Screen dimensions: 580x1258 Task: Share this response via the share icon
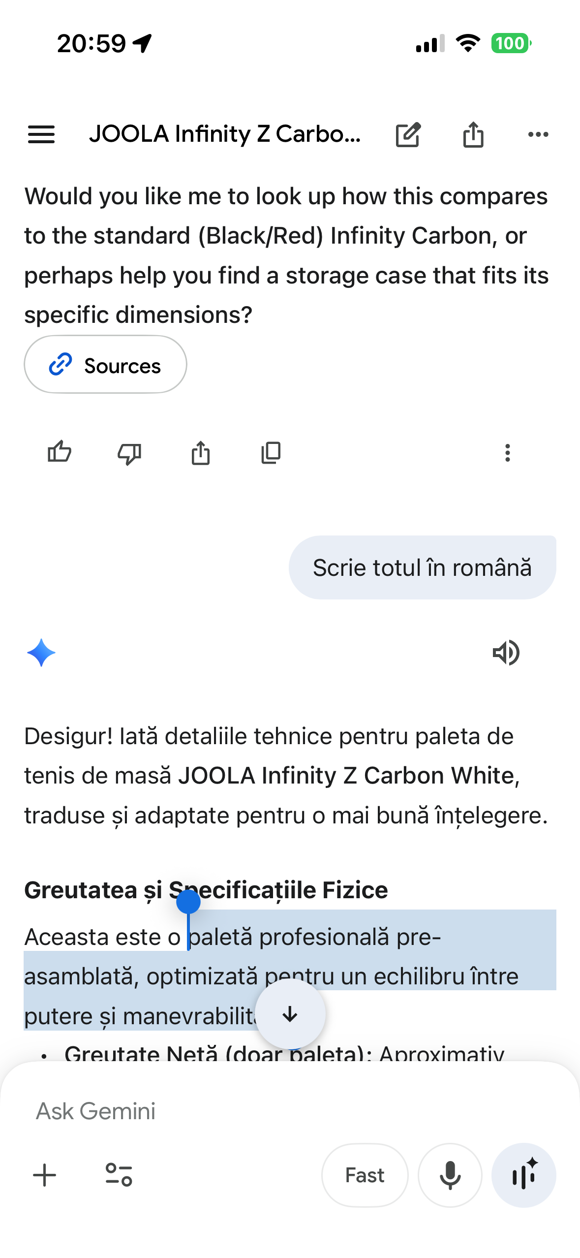click(x=200, y=453)
